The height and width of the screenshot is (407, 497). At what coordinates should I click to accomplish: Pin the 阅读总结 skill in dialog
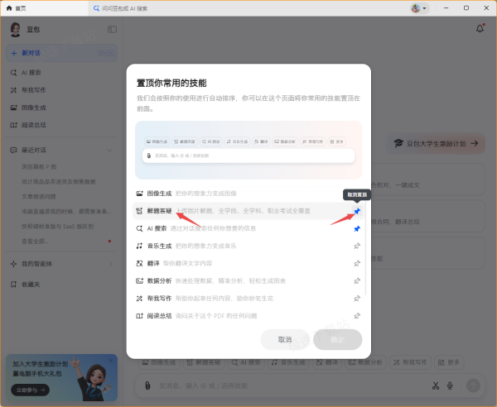coord(357,315)
